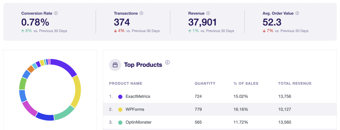Click the Top Products store icon
Screen dimensions: 340x130
click(115, 65)
